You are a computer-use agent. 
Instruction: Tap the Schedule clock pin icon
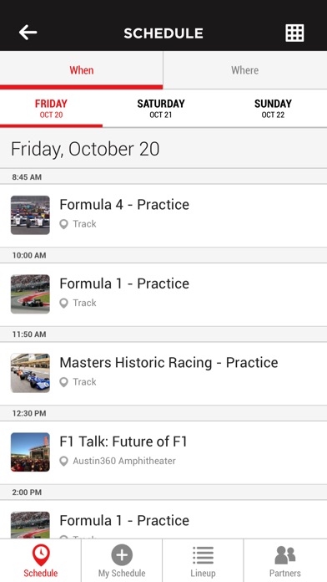(x=41, y=555)
